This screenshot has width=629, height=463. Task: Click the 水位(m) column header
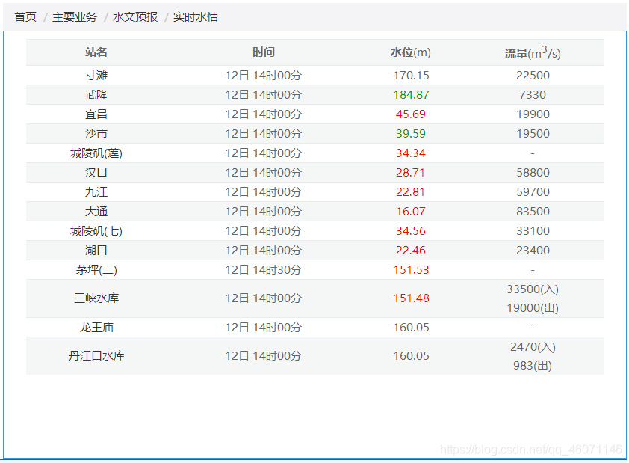pos(411,52)
